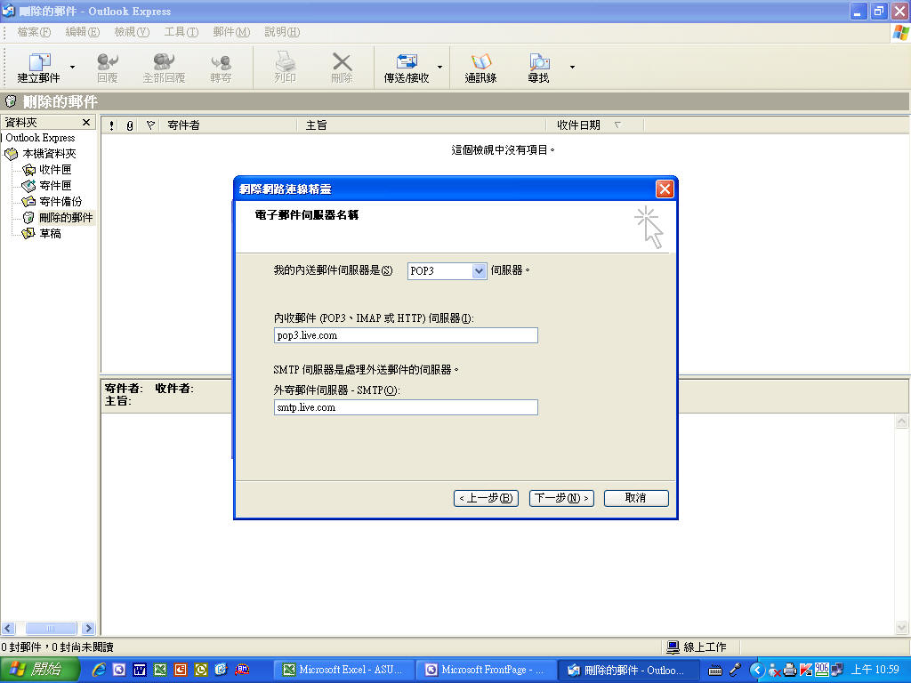Click the folder pane scroll-right arrow
Image resolution: width=911 pixels, height=683 pixels.
[x=88, y=629]
